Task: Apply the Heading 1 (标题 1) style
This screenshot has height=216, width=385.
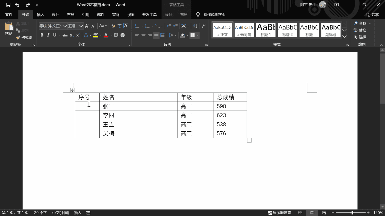Action: (266, 30)
